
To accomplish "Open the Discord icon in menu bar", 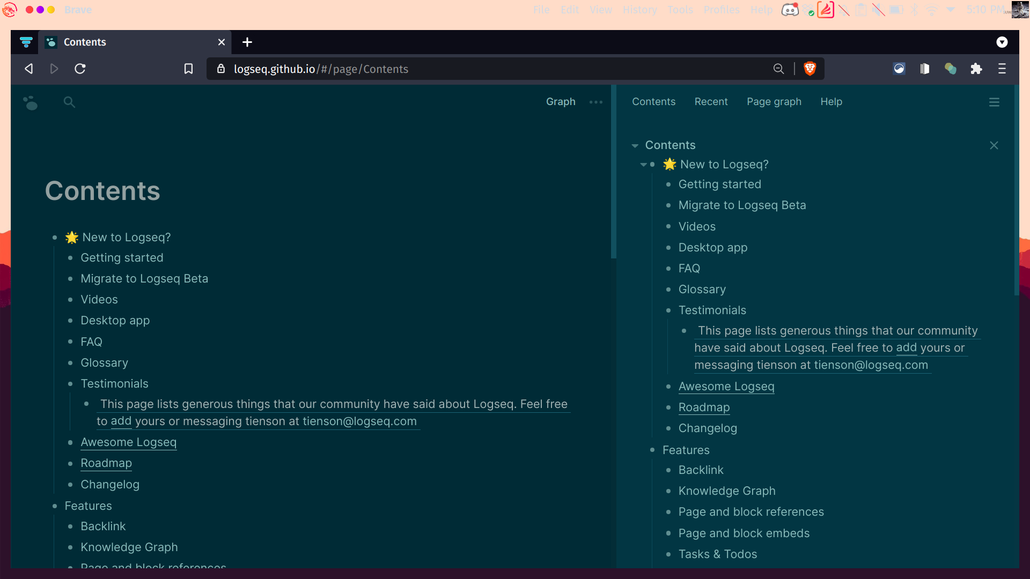I will (790, 10).
